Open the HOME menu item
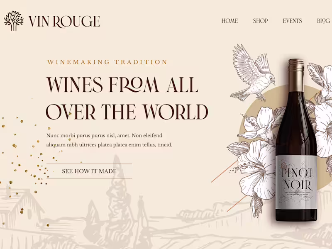This screenshot has width=332, height=249. click(230, 21)
